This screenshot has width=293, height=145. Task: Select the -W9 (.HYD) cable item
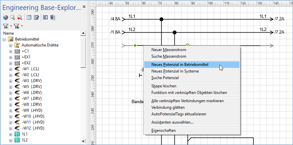(x=32, y=110)
